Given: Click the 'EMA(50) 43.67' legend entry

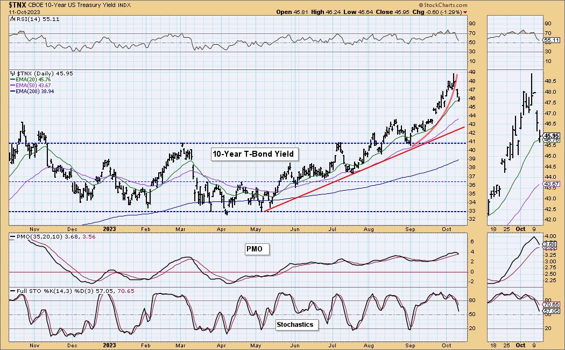Looking at the screenshot, I should pos(33,86).
